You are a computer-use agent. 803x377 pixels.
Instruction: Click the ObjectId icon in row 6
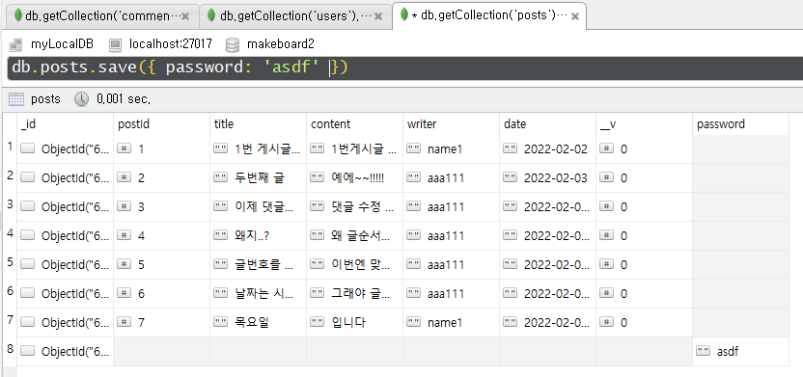(28, 293)
